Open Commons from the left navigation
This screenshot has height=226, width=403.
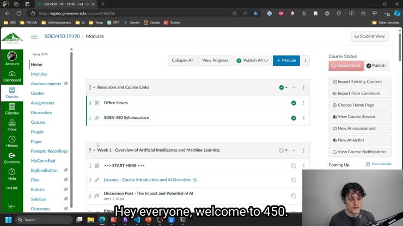tap(12, 158)
